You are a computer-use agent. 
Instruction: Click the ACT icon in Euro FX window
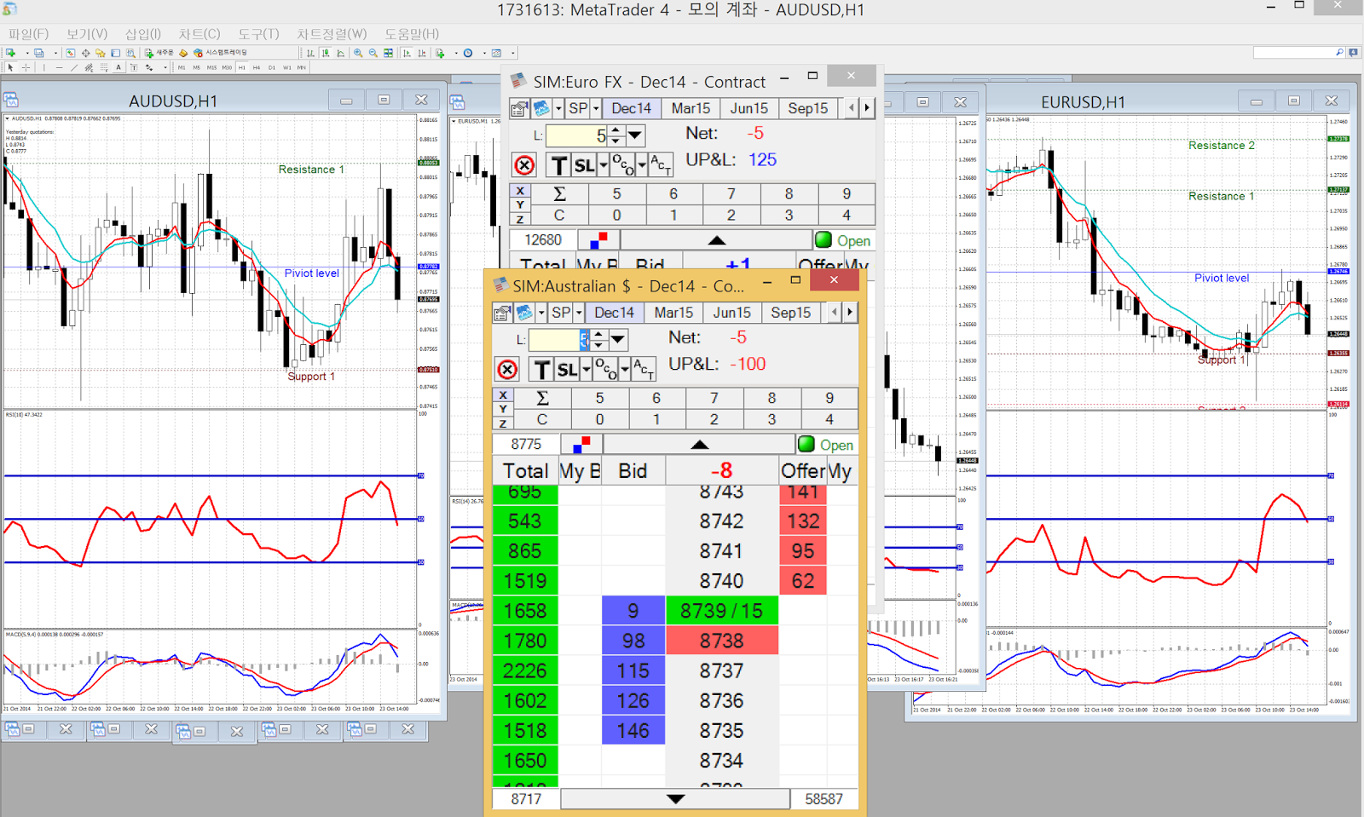click(661, 165)
